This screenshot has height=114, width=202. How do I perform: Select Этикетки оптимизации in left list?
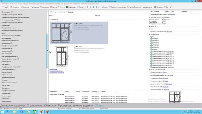8,77
